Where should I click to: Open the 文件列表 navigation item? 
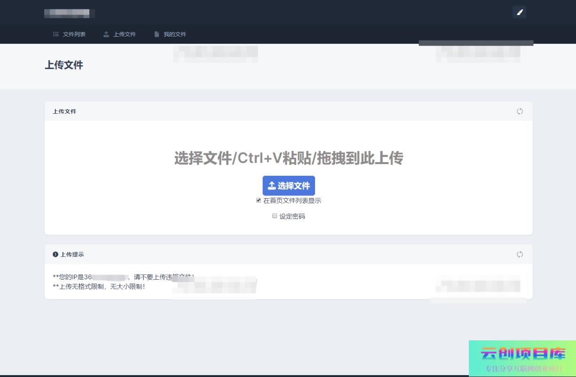click(74, 34)
